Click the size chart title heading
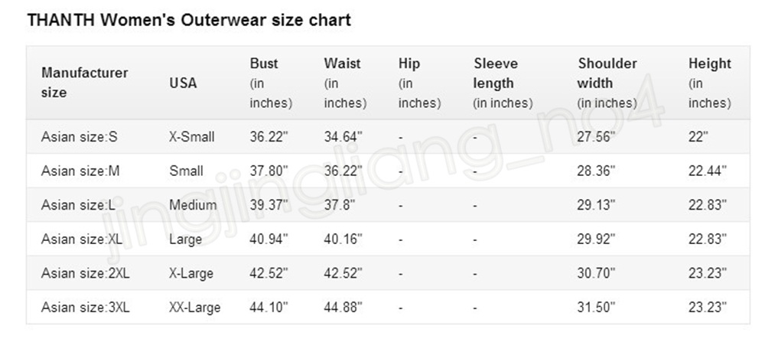This screenshot has width=765, height=342. pos(189,21)
